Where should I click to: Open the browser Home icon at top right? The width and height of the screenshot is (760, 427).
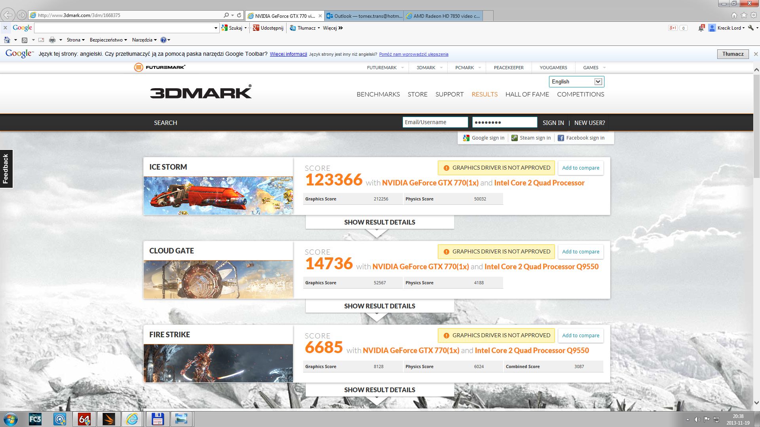[x=734, y=15]
